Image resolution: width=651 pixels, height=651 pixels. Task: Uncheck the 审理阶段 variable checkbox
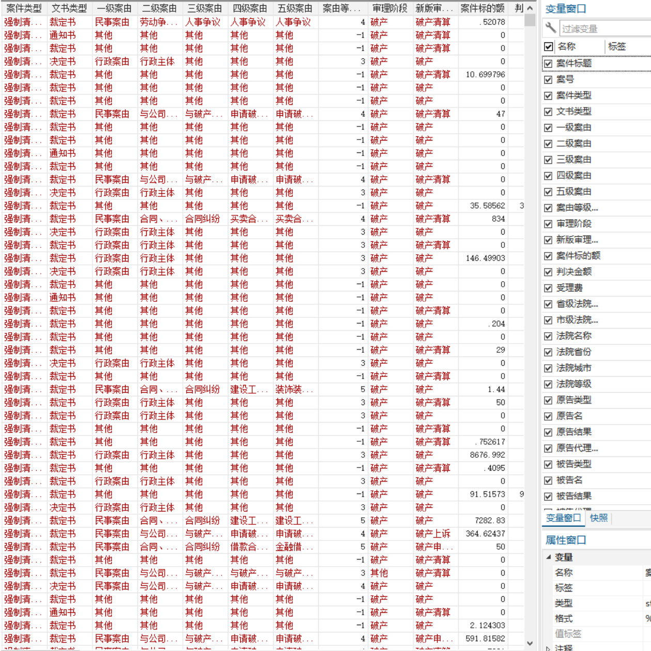click(x=548, y=224)
